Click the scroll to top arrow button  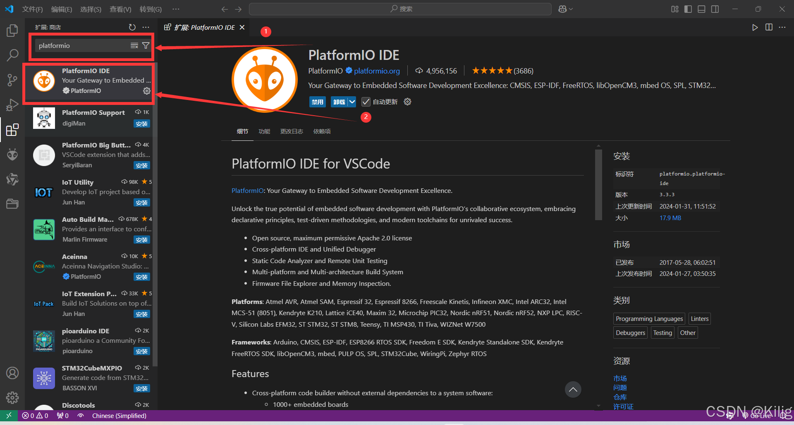pos(573,389)
